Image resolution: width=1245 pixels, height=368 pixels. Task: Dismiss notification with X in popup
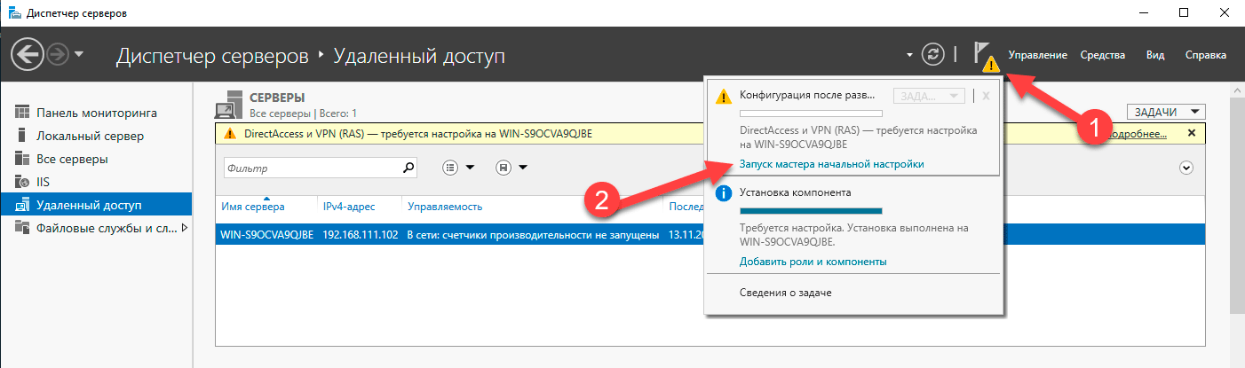986,96
